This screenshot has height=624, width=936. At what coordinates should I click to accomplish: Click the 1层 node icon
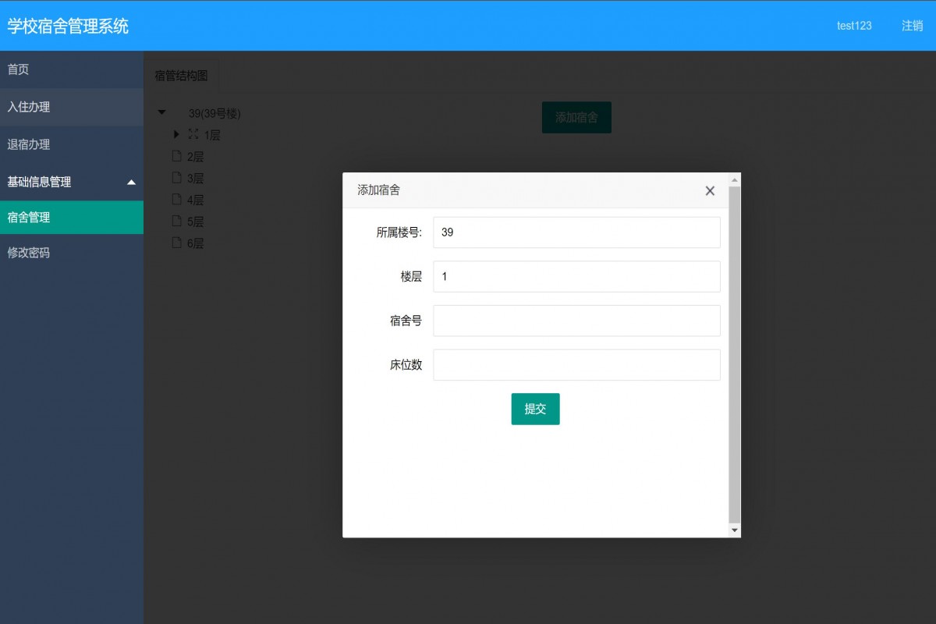[x=193, y=134]
